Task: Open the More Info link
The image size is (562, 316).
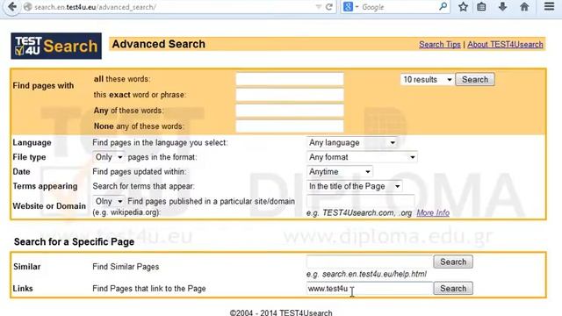Action: click(x=433, y=212)
